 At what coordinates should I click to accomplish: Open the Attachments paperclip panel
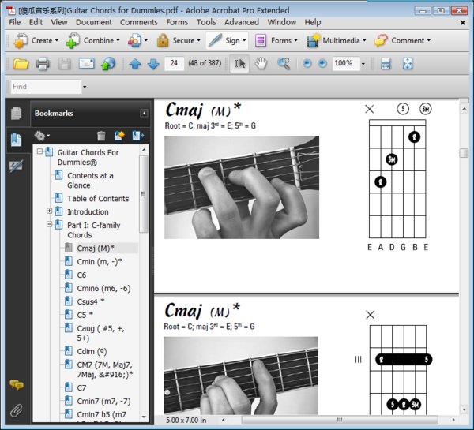pos(17,411)
